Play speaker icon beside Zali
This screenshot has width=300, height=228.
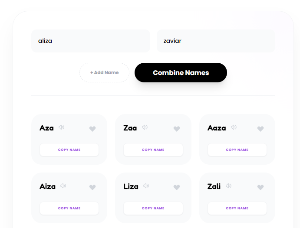pos(228,186)
